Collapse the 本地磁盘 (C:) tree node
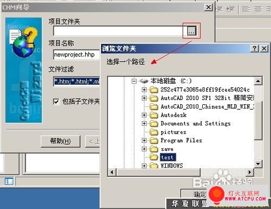 (x=134, y=81)
